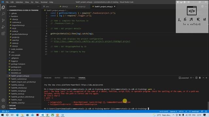Screen dimensions: 209x117
Task: Open the View menu
Action: point(27,2)
